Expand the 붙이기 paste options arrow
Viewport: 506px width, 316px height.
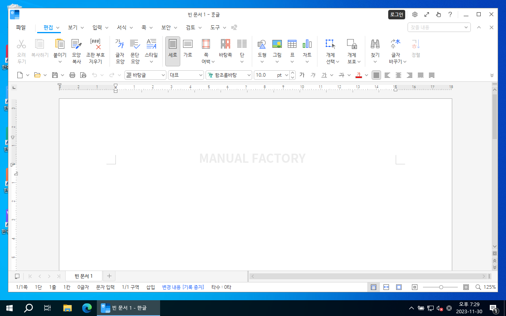[x=60, y=62]
